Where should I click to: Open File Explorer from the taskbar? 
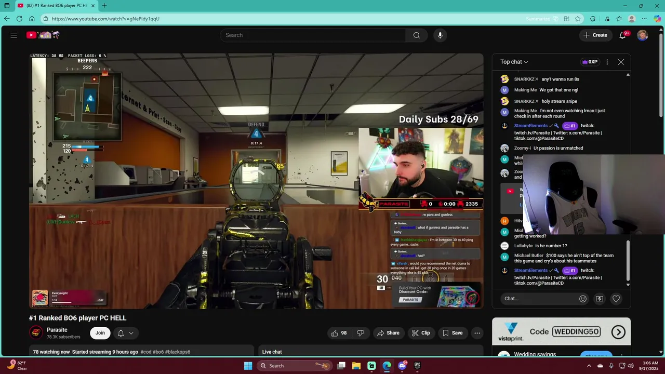356,366
